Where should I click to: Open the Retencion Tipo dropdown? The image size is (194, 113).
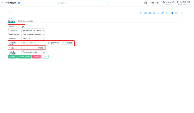pos(33,35)
